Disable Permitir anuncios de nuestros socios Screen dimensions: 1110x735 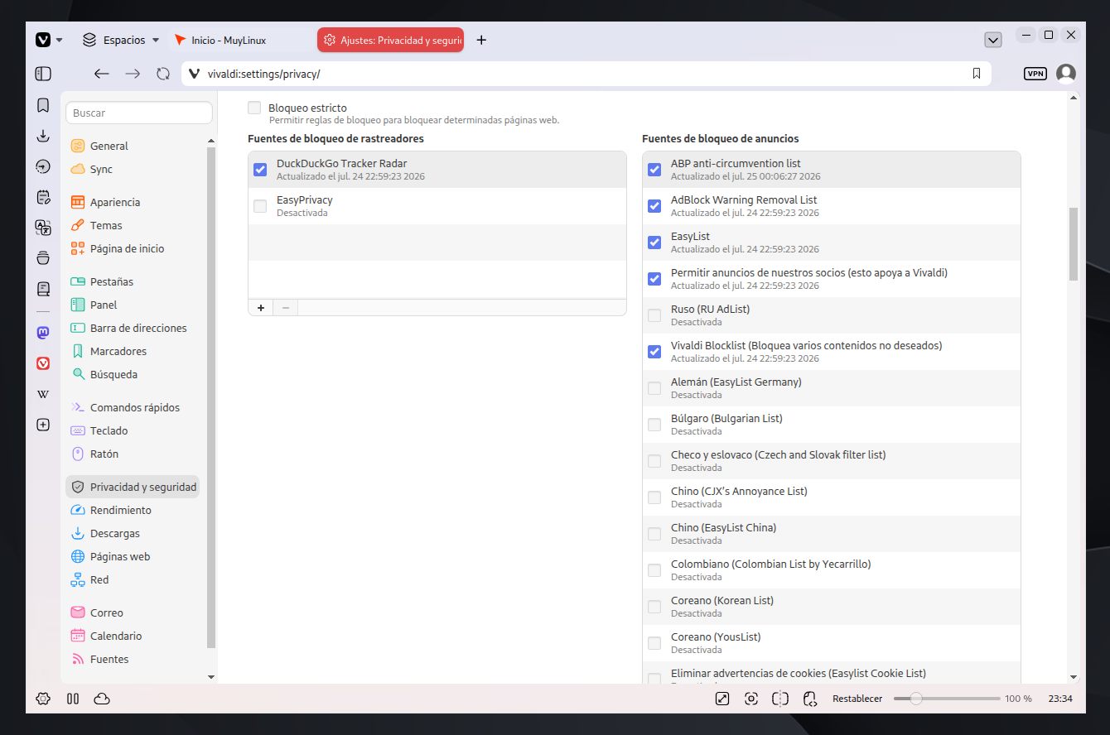click(x=654, y=279)
